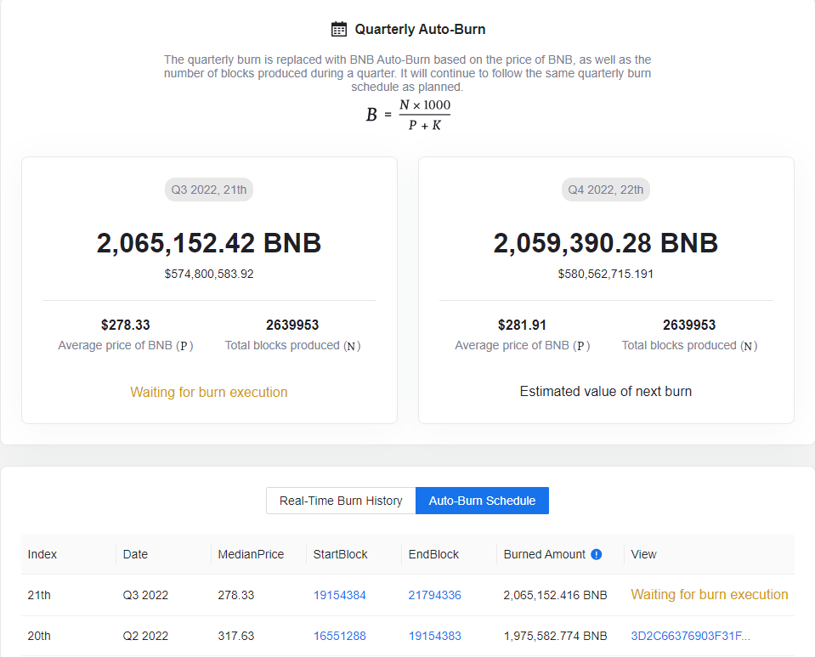View burn transaction 3D2C66376903F31F
Viewport: 815px width, 657px height.
click(690, 636)
